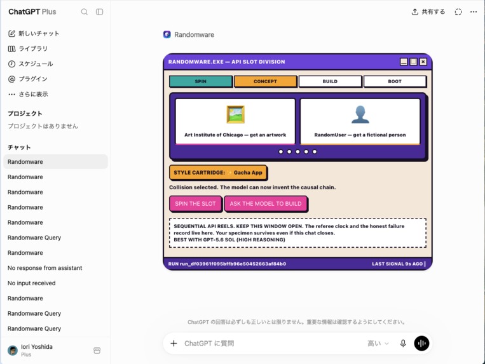485x364 pixels.
Task: Open the dashed circle temporary chat icon
Action: [458, 11]
